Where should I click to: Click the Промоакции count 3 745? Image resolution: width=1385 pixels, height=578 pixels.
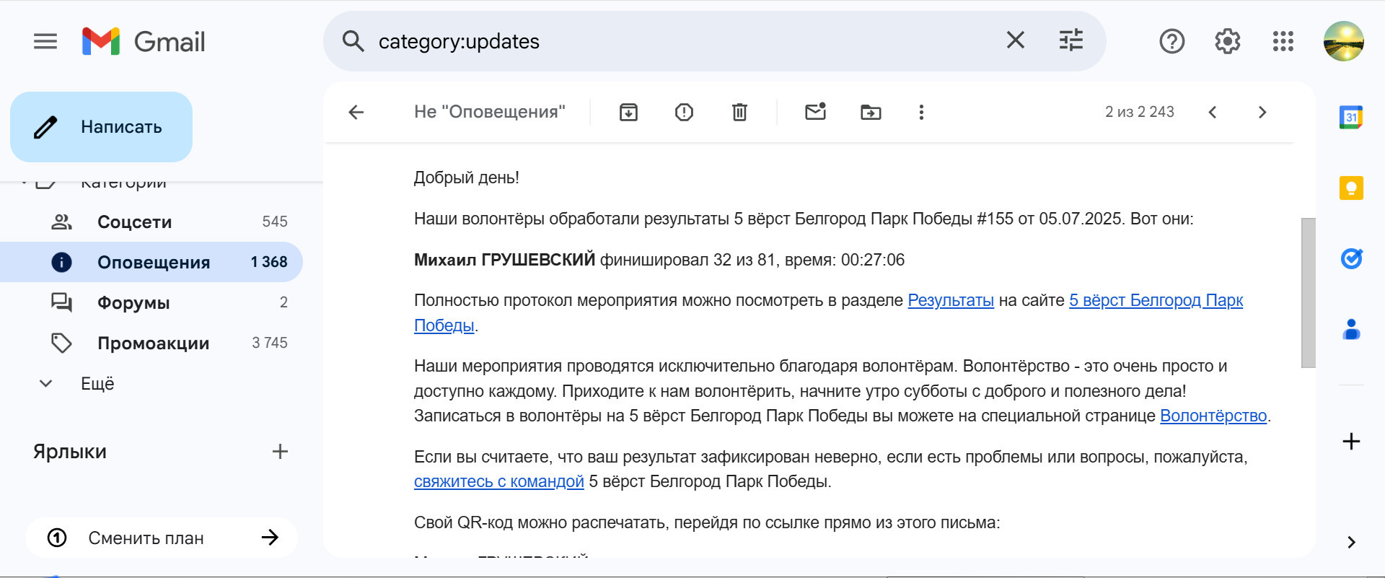pos(270,343)
